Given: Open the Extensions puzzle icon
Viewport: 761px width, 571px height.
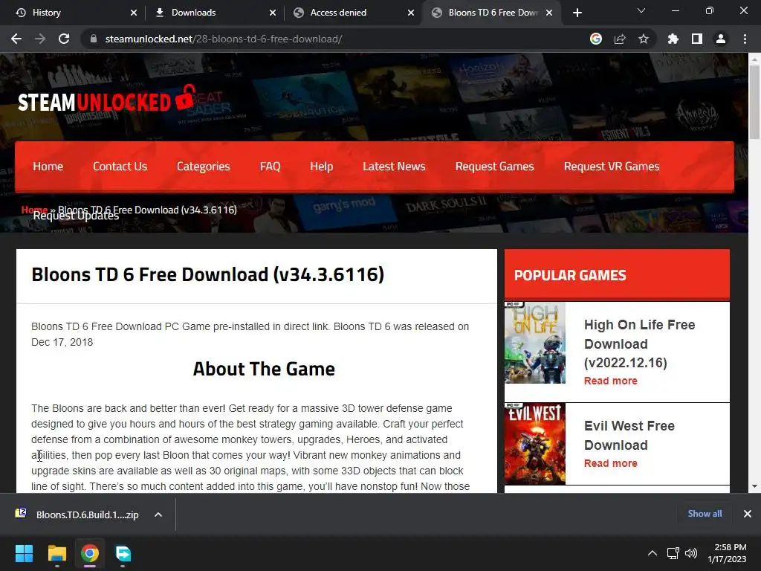Looking at the screenshot, I should pyautogui.click(x=673, y=39).
